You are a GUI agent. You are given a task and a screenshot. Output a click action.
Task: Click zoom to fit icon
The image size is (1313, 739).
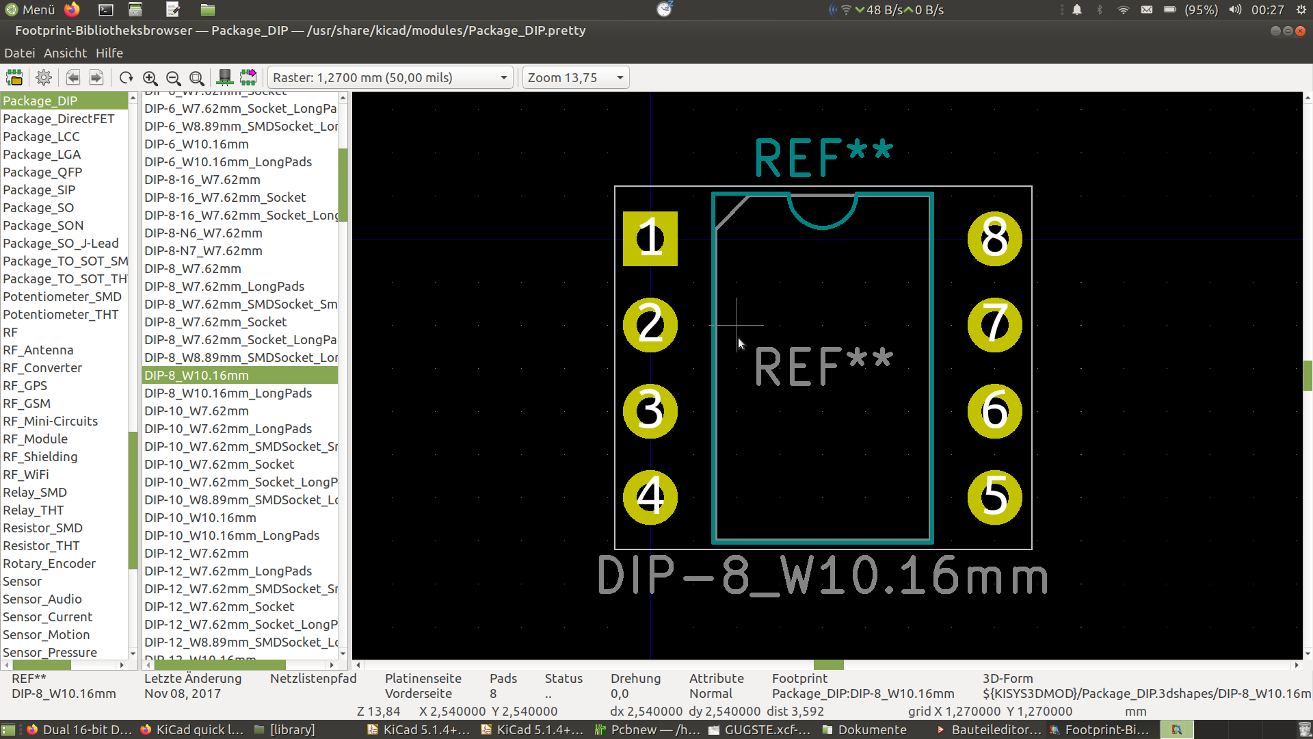[x=197, y=77]
